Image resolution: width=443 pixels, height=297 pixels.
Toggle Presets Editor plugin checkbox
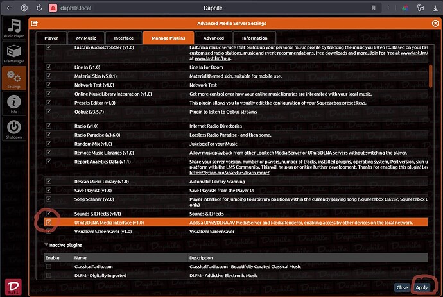49,103
